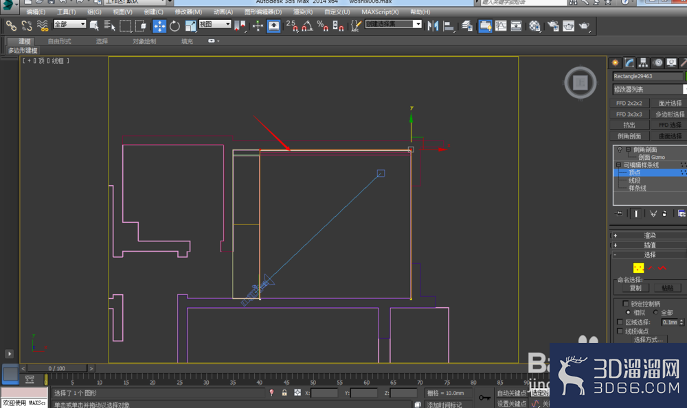Toggle the Graphite ribbon icon
Screen dimensions: 687x408
486,26
